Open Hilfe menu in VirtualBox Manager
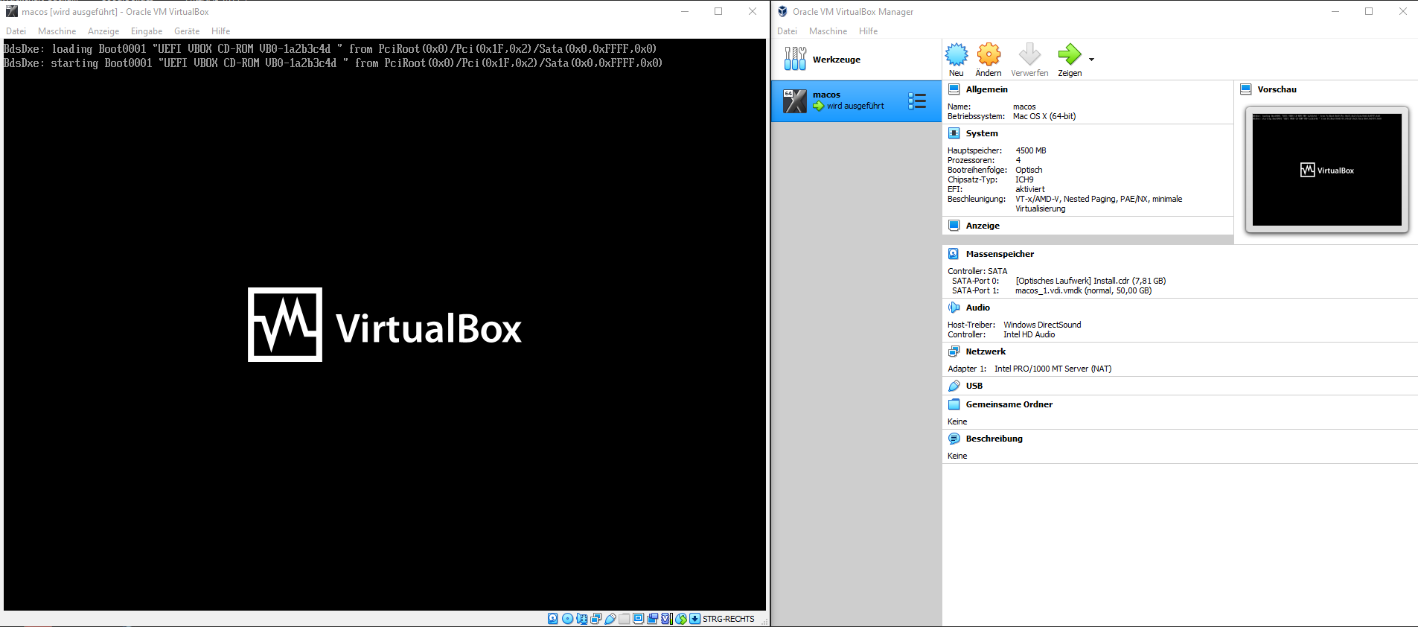Viewport: 1418px width, 627px height. [868, 31]
